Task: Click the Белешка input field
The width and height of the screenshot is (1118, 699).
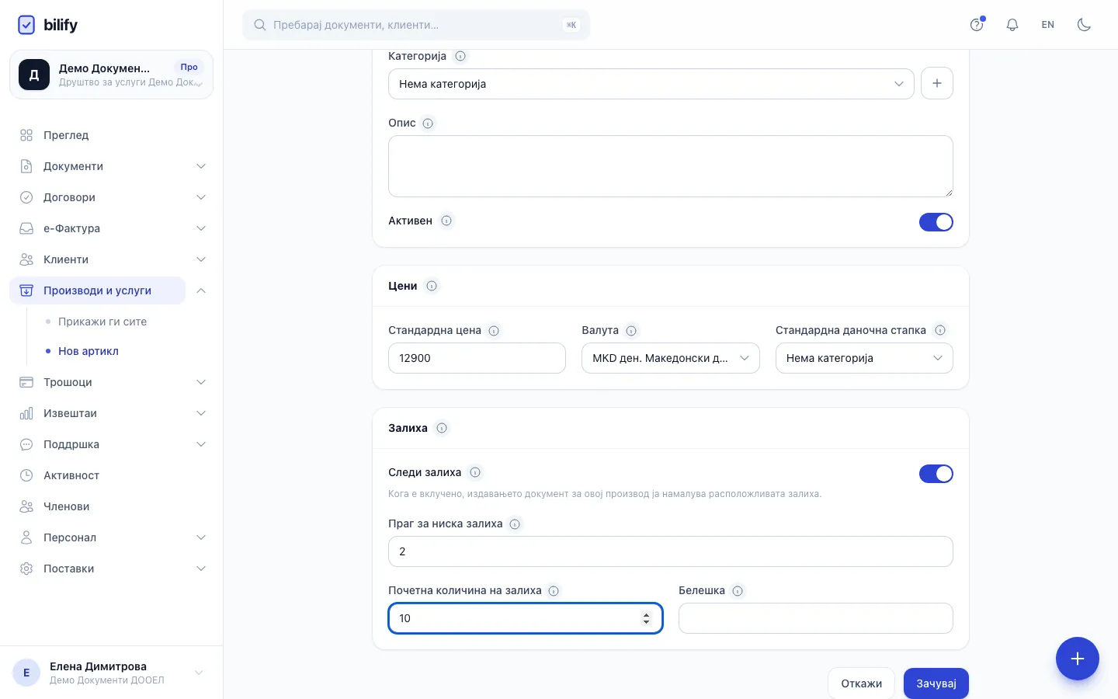Action: 816,618
